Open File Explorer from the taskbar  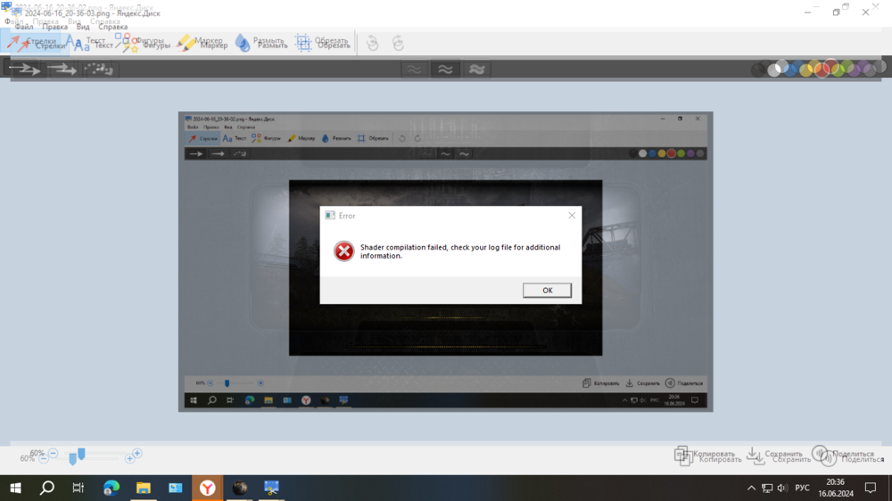click(144, 488)
